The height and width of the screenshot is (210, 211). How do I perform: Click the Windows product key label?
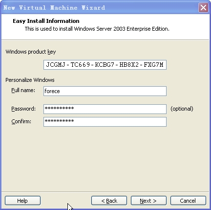pyautogui.click(x=31, y=52)
